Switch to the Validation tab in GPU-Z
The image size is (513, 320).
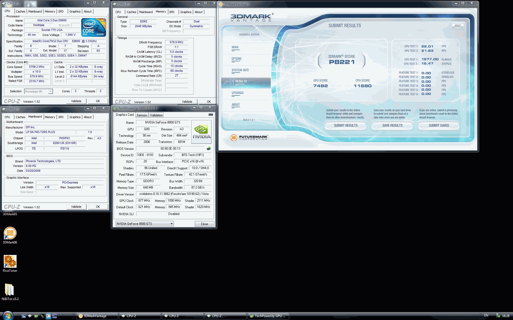[156, 115]
